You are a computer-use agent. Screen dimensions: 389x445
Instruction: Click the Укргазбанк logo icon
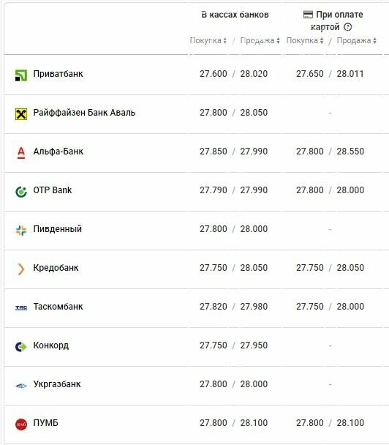coord(21,386)
